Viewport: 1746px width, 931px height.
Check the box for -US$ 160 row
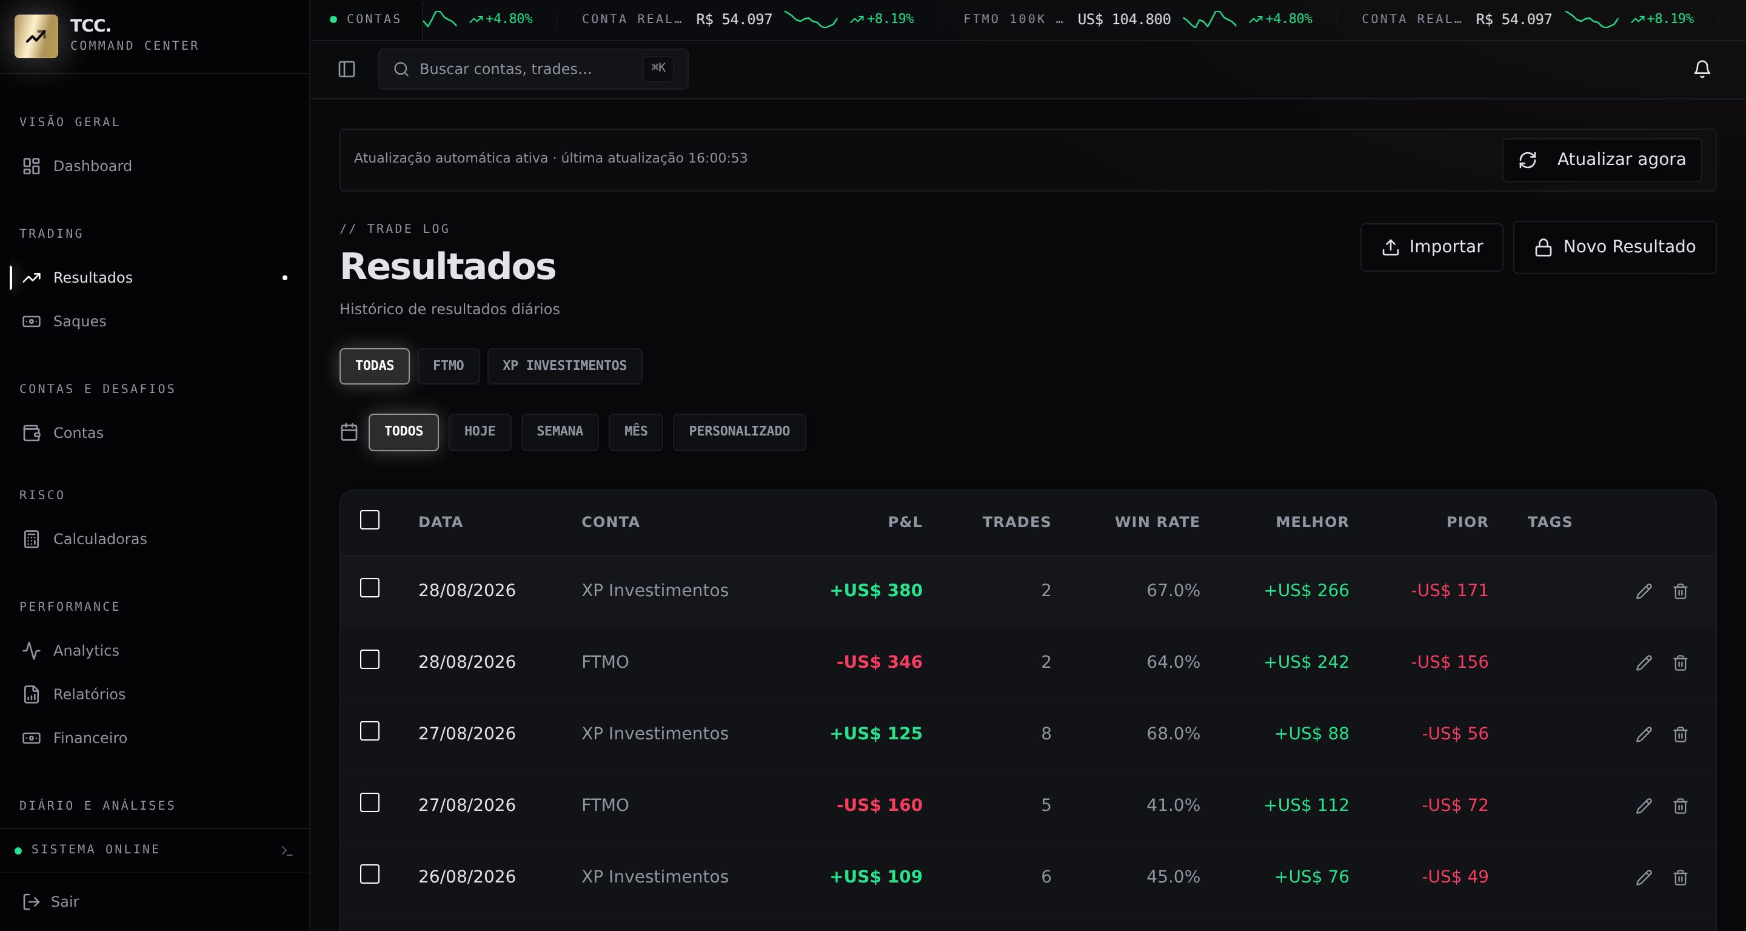[x=369, y=802]
